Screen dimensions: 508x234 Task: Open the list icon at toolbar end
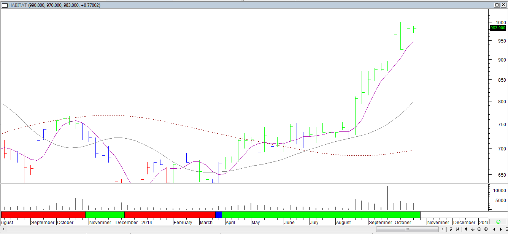coord(506,229)
